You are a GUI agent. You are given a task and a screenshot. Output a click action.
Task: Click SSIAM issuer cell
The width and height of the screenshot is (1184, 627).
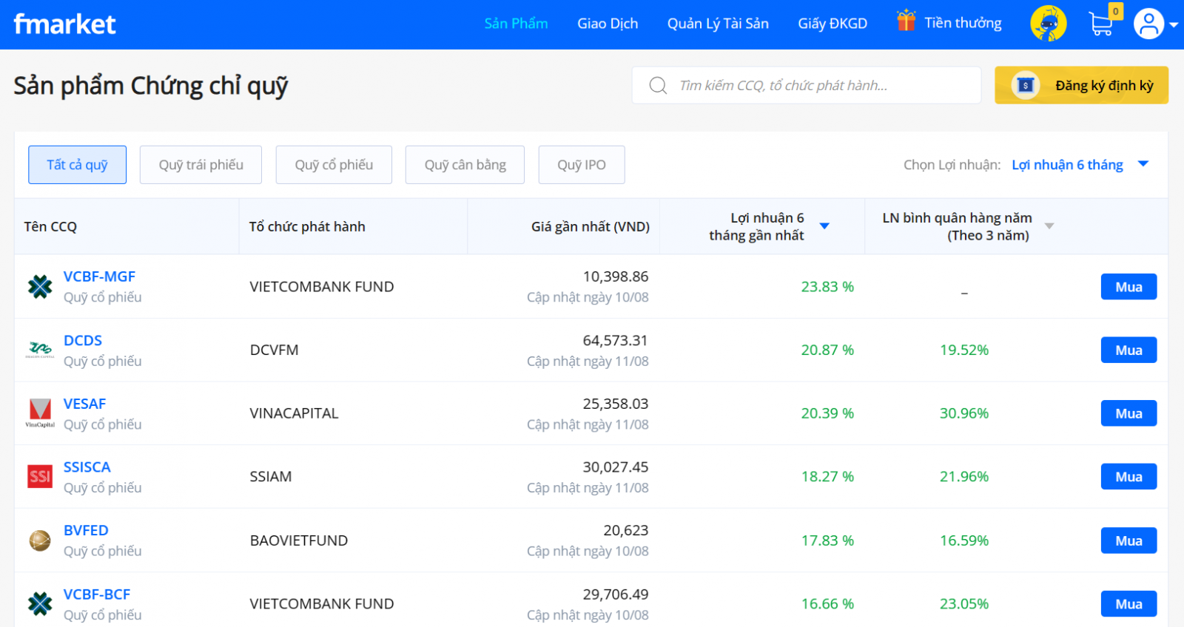click(271, 477)
